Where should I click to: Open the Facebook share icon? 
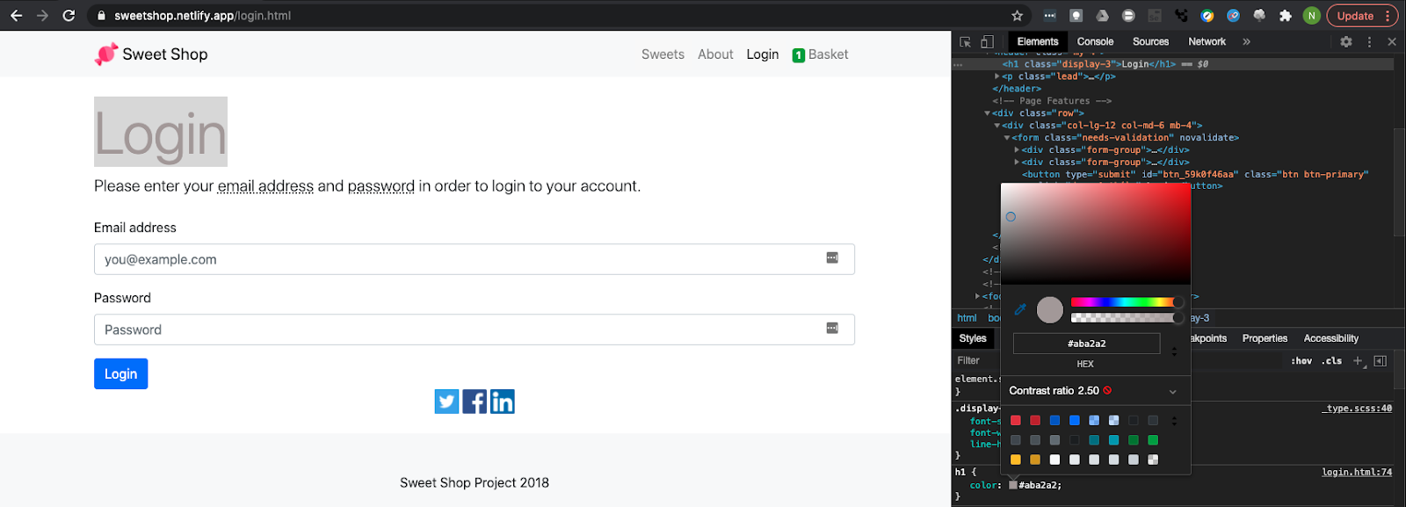(x=475, y=402)
